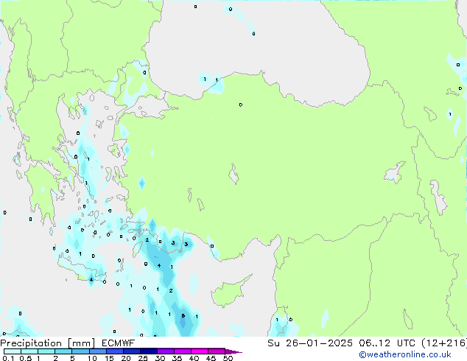Click the '50' legend scale label

point(228,358)
